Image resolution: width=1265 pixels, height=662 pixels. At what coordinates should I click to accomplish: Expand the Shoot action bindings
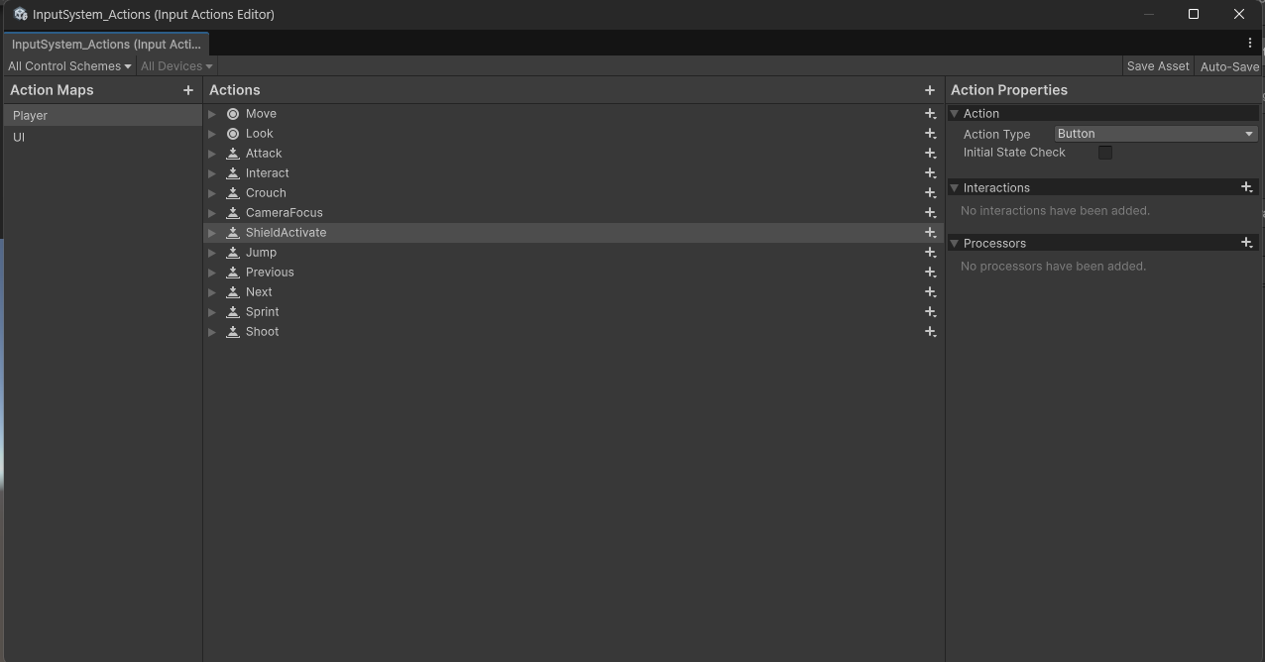pos(212,332)
